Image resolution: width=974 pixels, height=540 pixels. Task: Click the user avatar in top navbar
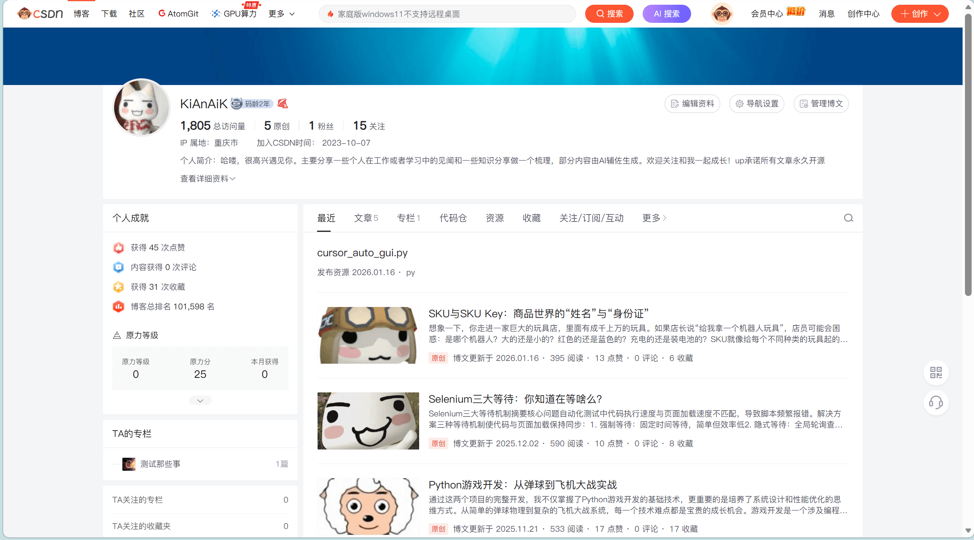coord(722,14)
